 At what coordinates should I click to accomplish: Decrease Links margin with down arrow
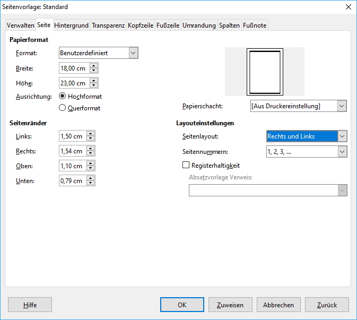click(x=91, y=139)
